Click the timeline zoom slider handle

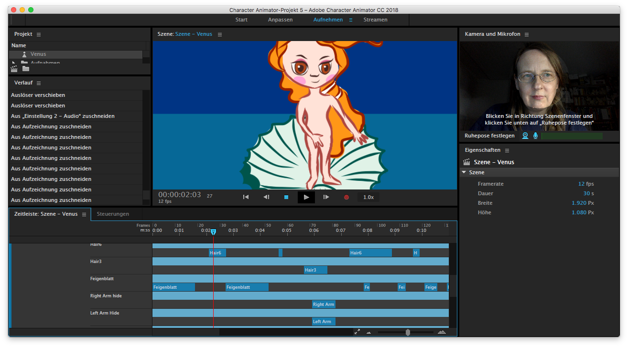click(408, 332)
